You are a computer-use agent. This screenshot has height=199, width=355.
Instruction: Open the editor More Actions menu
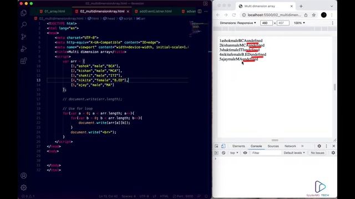click(x=206, y=11)
